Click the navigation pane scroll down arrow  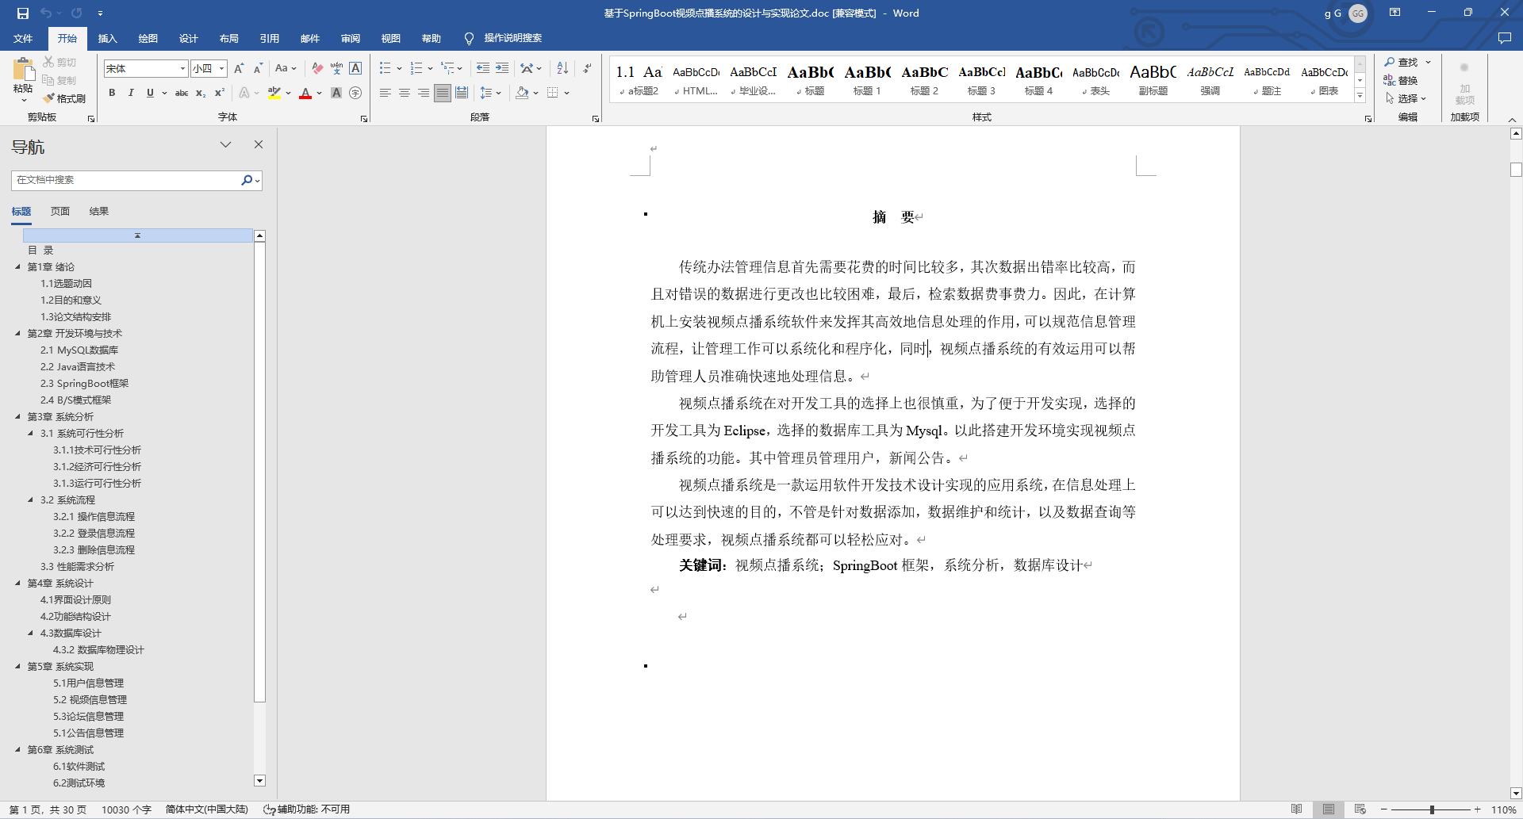(x=259, y=781)
